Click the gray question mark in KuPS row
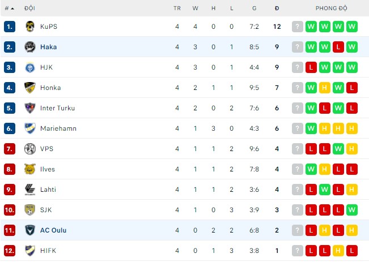This screenshot has height=262, width=369. pos(298,27)
